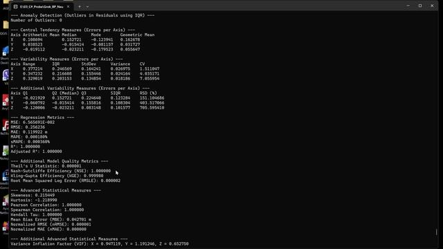443x249 pixels.
Task: Click the 'Kurtosis: -1.218990' line
Action: [34, 200]
